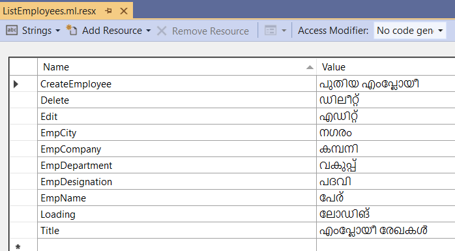This screenshot has width=455, height=251.
Task: Click the view layout icon in toolbar
Action: click(x=271, y=31)
